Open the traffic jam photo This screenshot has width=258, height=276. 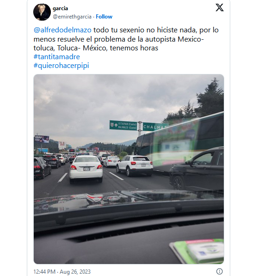pos(129,169)
